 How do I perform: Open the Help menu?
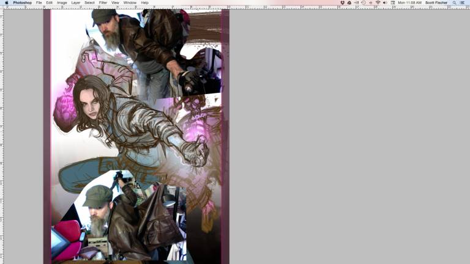coord(144,2)
